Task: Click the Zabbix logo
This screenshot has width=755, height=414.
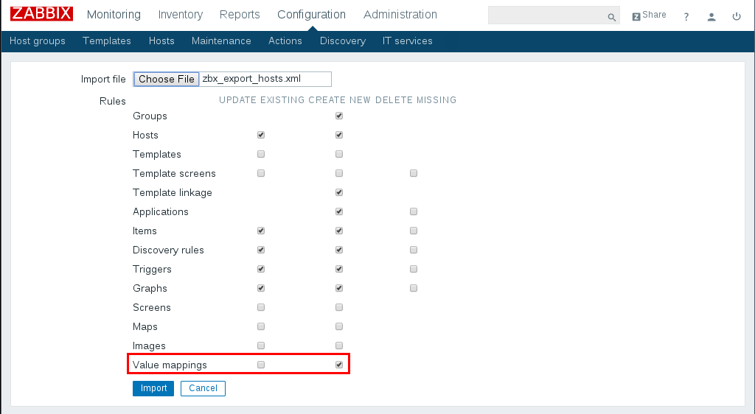Action: (41, 14)
